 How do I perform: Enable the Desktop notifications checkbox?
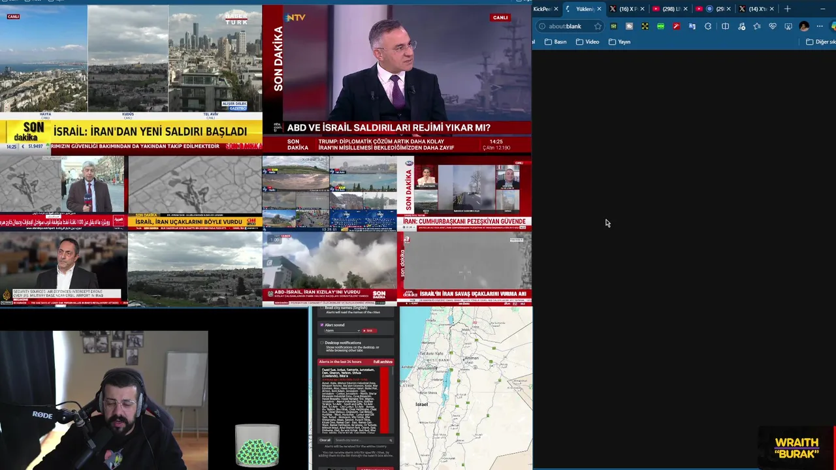click(x=322, y=343)
